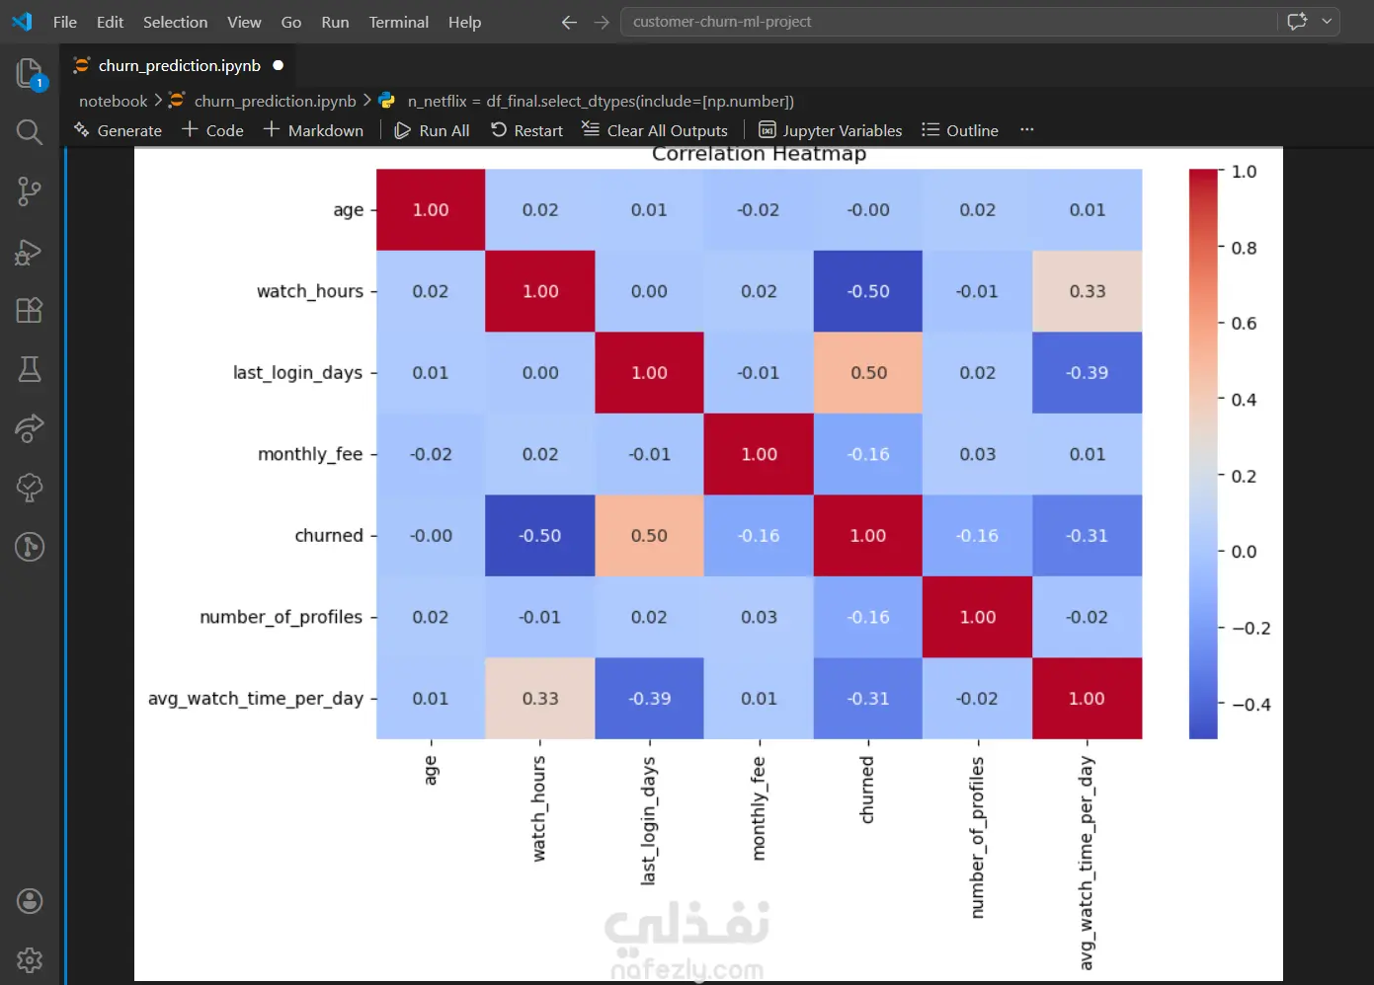Image resolution: width=1374 pixels, height=985 pixels.
Task: Open the Source Control view
Action: (30, 191)
